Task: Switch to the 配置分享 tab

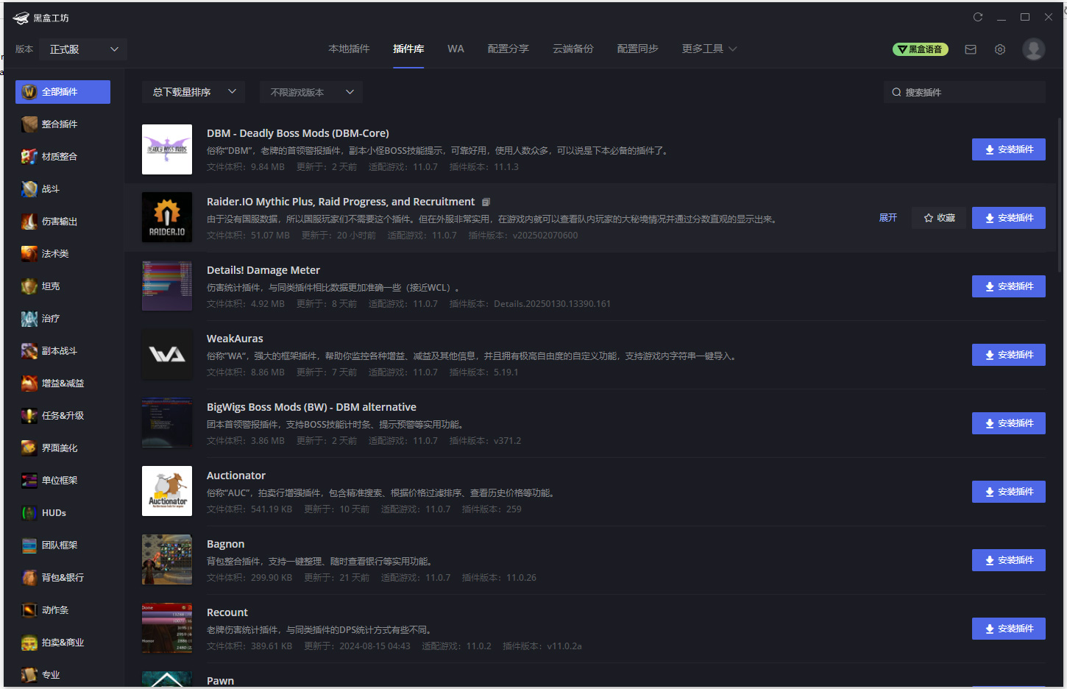Action: pos(508,49)
